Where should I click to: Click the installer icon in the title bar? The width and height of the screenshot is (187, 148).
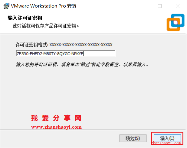[x=6, y=6]
